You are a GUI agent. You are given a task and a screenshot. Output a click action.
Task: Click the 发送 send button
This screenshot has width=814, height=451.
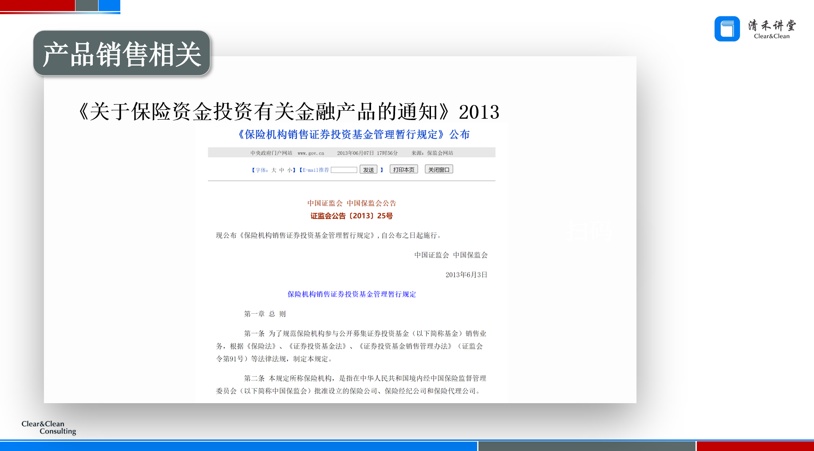point(368,170)
